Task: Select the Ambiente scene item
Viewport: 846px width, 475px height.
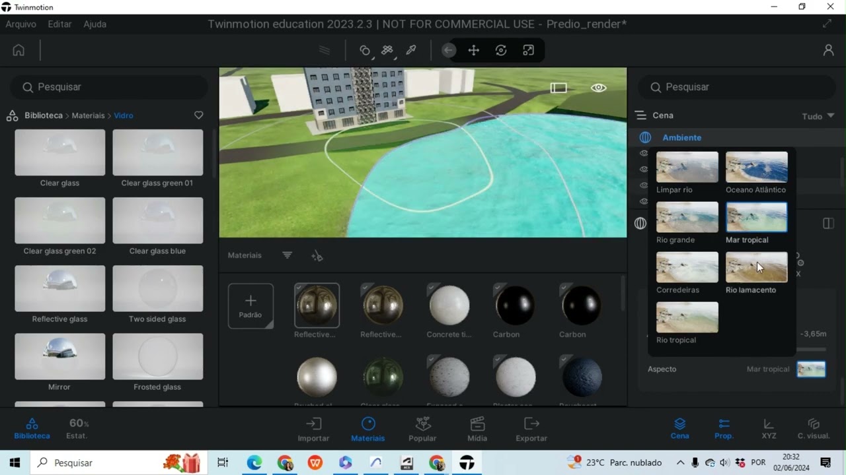Action: click(682, 137)
